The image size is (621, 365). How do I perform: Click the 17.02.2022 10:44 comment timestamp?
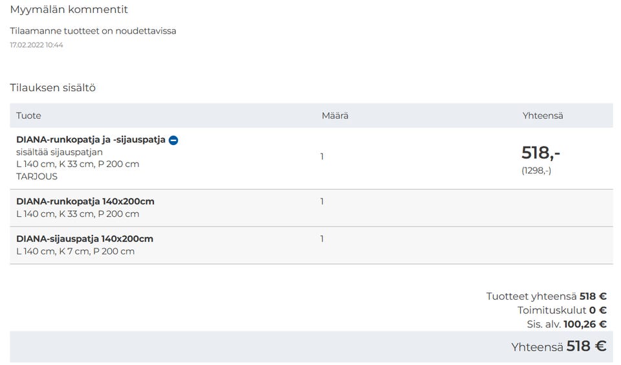coord(36,45)
